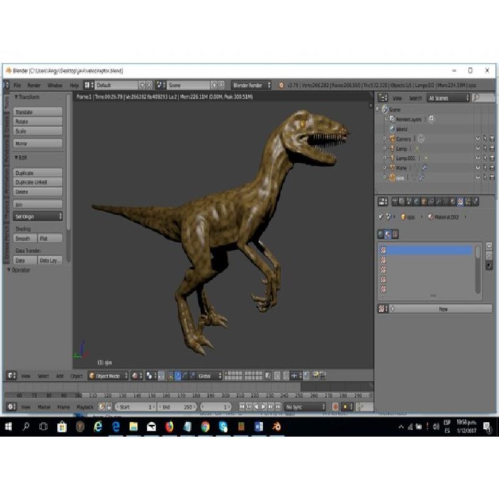Click the Modifiers wrench properties icon

point(437,201)
